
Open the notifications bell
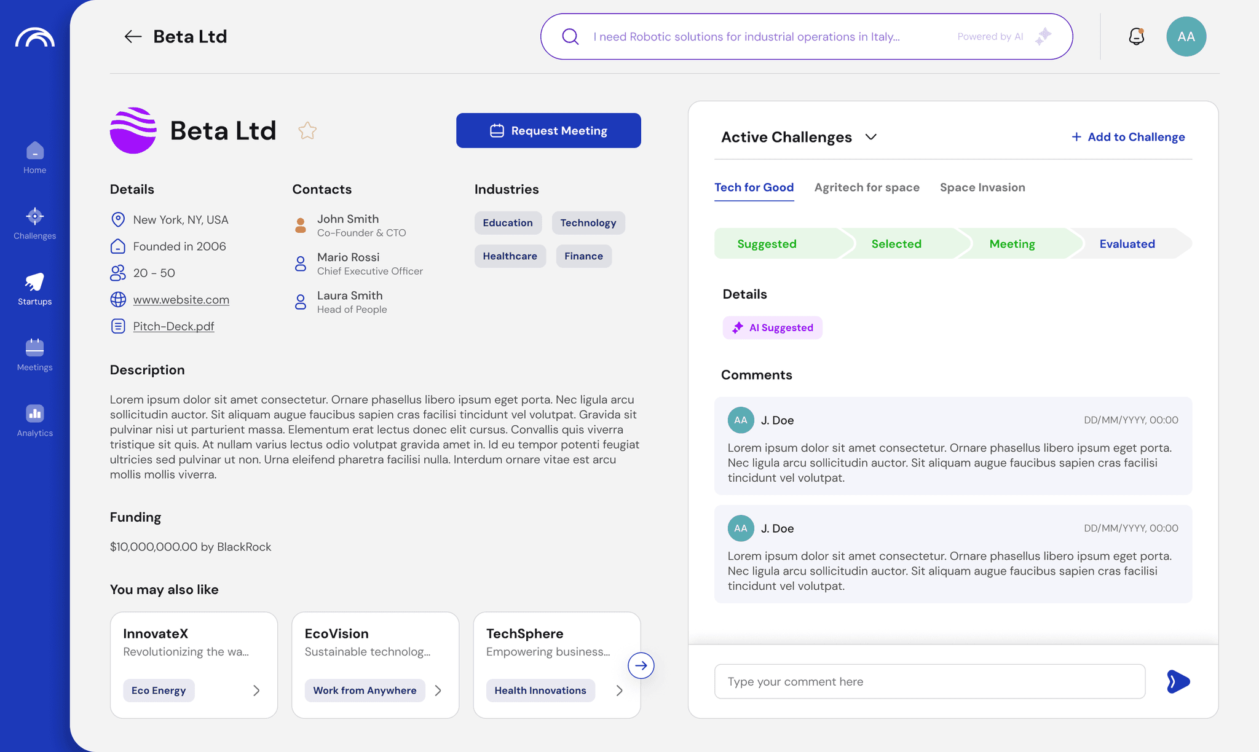click(x=1136, y=37)
